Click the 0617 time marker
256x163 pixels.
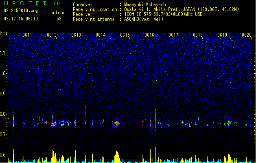click(173, 35)
